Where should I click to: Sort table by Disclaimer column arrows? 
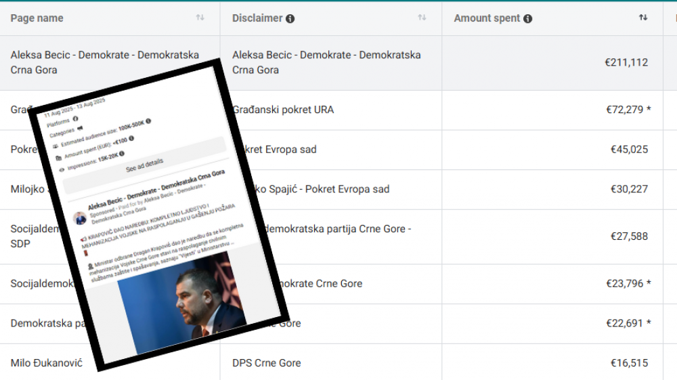tap(422, 18)
